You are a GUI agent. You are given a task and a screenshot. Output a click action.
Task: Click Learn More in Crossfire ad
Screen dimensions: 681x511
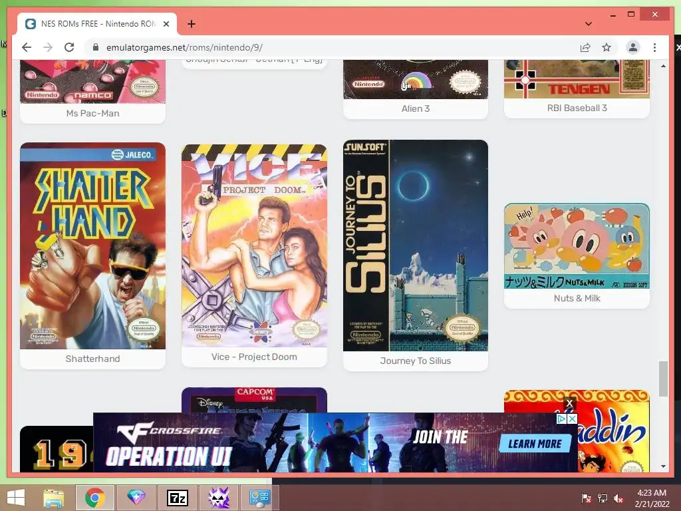point(535,444)
